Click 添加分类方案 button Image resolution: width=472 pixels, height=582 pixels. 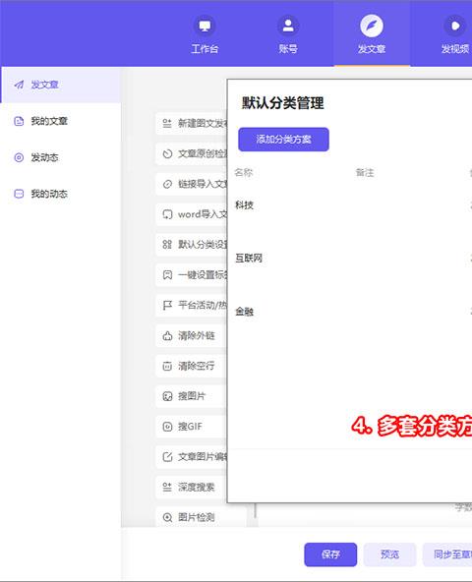point(283,140)
